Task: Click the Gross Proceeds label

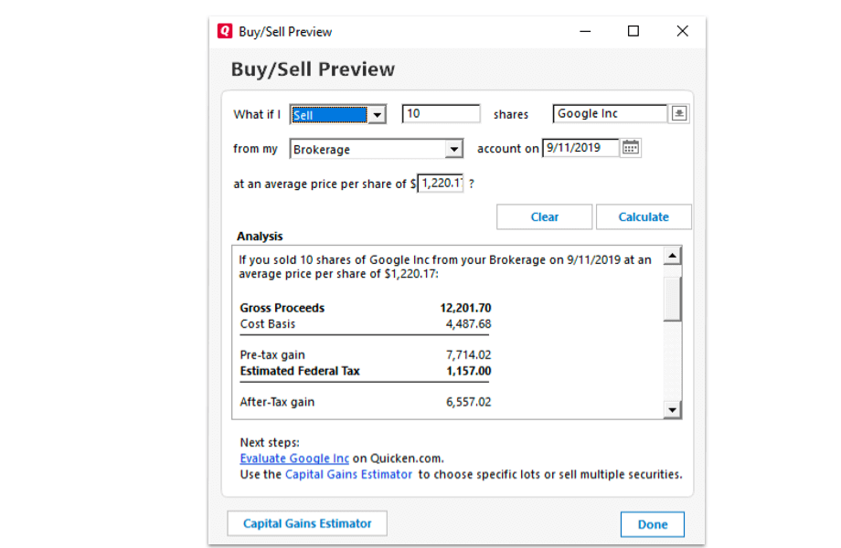Action: coord(282,308)
